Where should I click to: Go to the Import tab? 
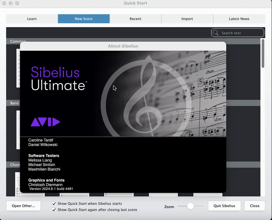coord(187,19)
